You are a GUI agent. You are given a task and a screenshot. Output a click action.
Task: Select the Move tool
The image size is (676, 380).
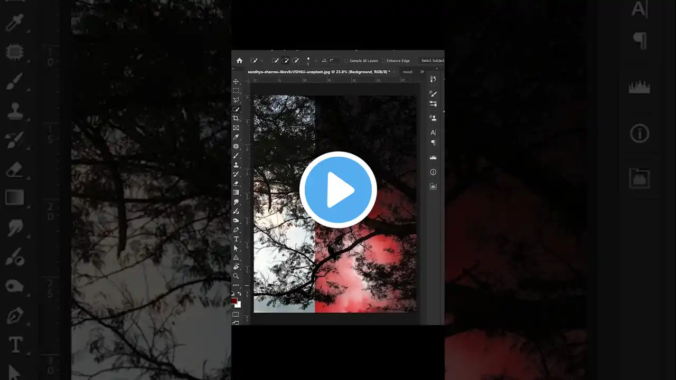click(236, 82)
